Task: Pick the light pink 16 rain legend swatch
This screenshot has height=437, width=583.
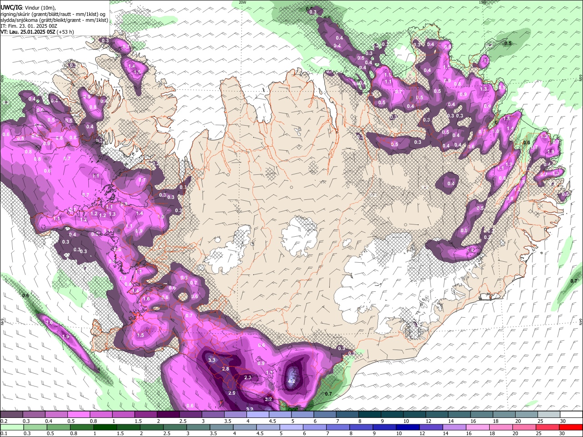Action: [477, 427]
